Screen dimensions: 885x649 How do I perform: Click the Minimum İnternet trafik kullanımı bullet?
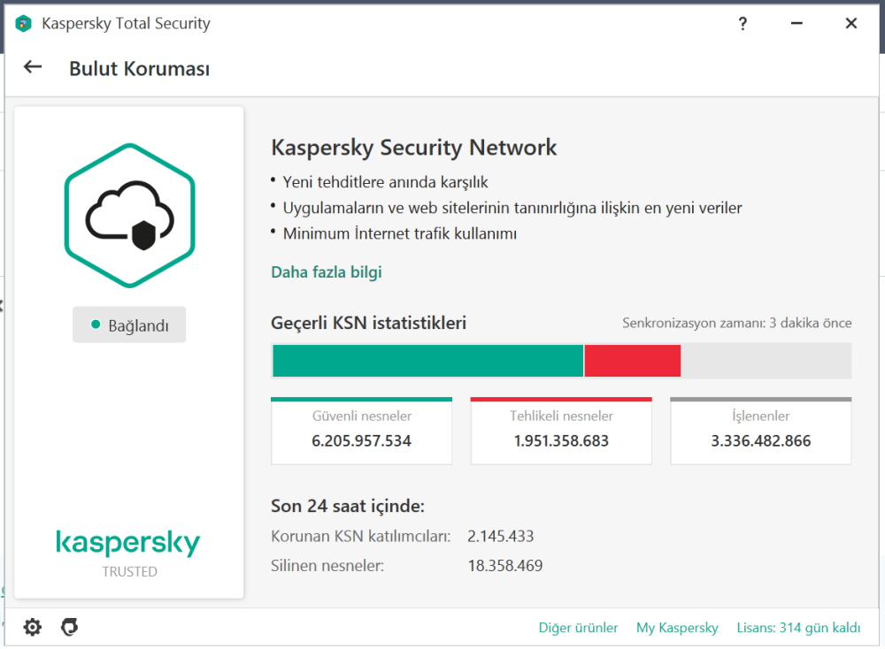[400, 233]
